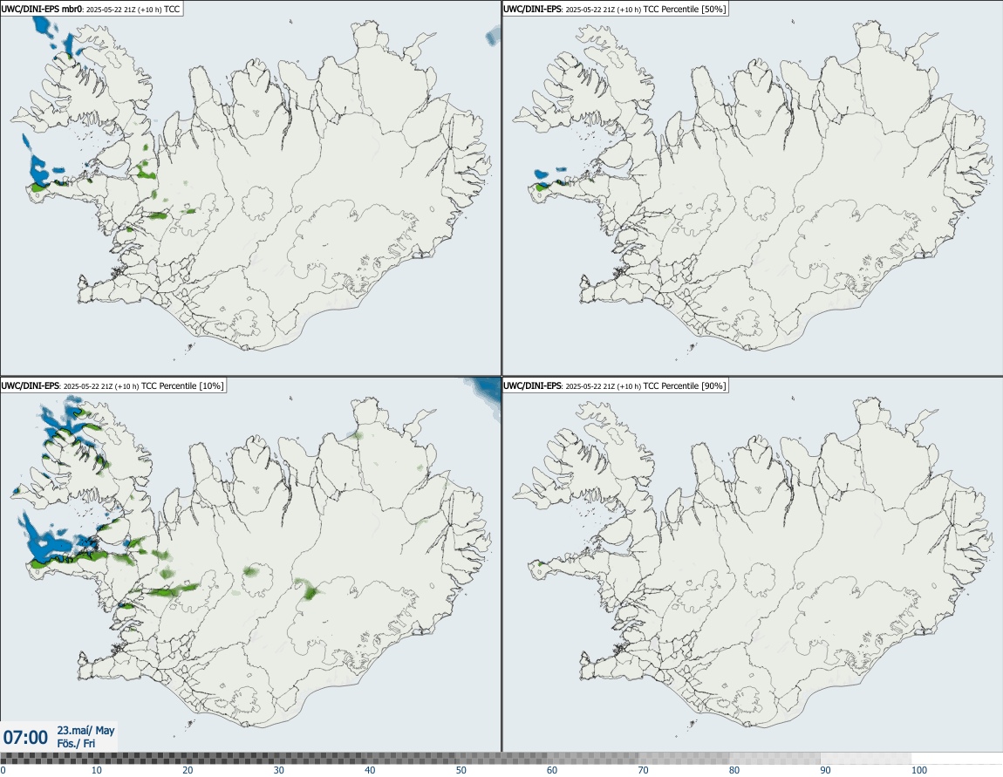1003x777 pixels.
Task: Click the 0 value on cloud cover scale
Action: point(3,770)
